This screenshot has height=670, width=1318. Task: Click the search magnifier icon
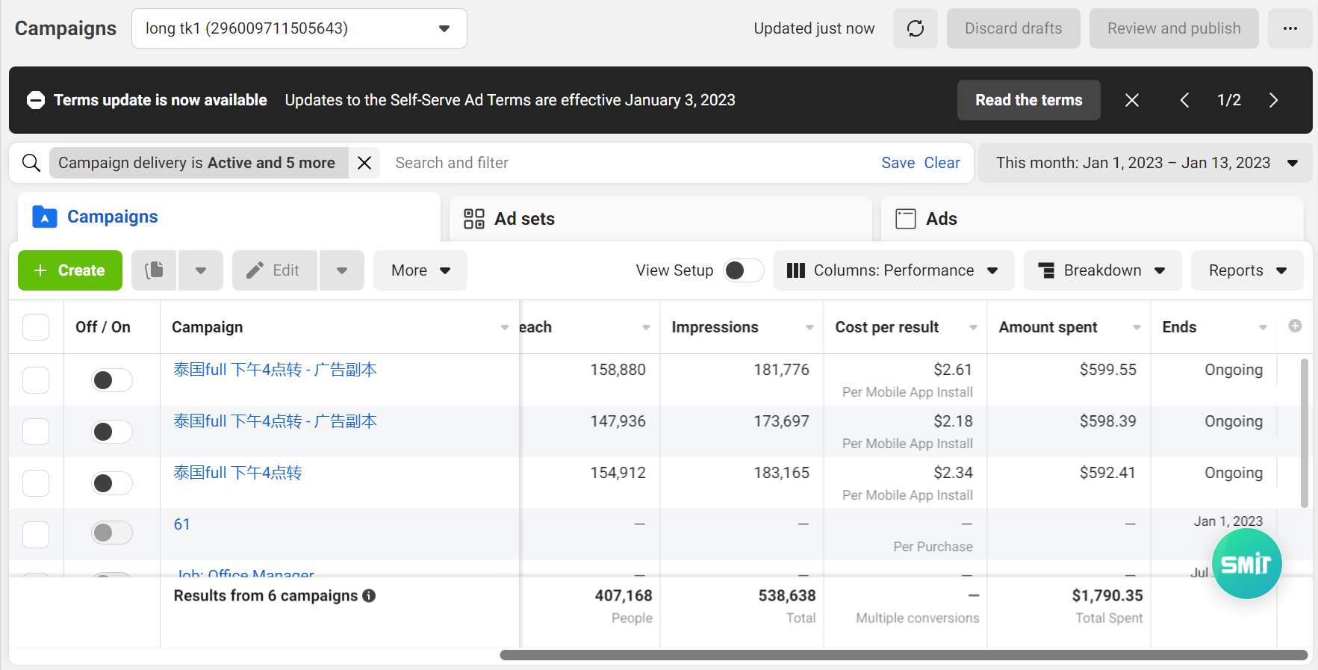pyautogui.click(x=31, y=163)
